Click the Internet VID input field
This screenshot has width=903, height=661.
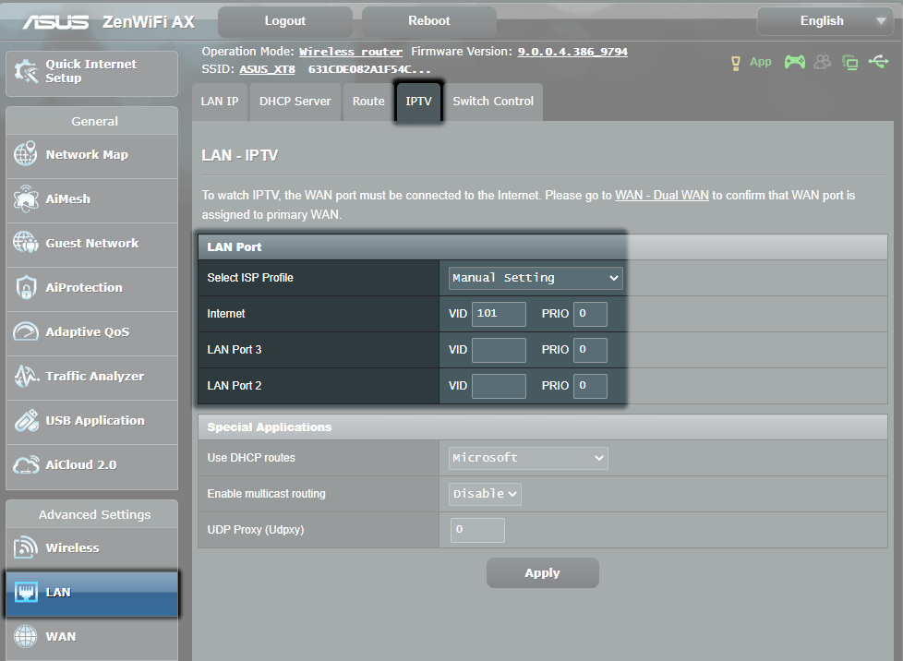click(499, 314)
